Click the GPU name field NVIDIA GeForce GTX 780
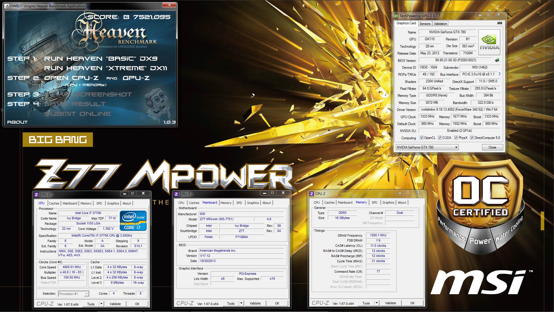The image size is (554, 312). [x=447, y=32]
